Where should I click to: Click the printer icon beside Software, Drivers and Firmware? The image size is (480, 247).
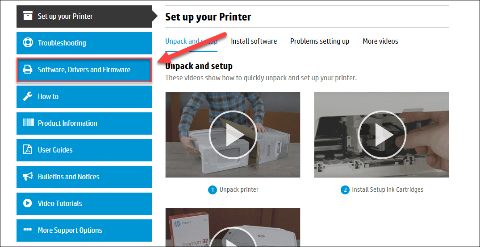[x=28, y=70]
